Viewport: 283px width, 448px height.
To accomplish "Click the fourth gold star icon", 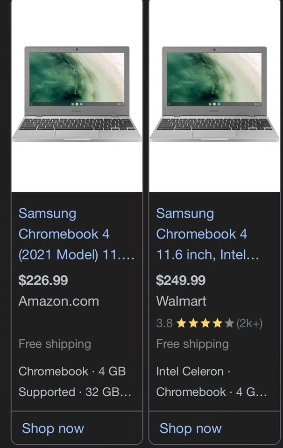I will 219,322.
